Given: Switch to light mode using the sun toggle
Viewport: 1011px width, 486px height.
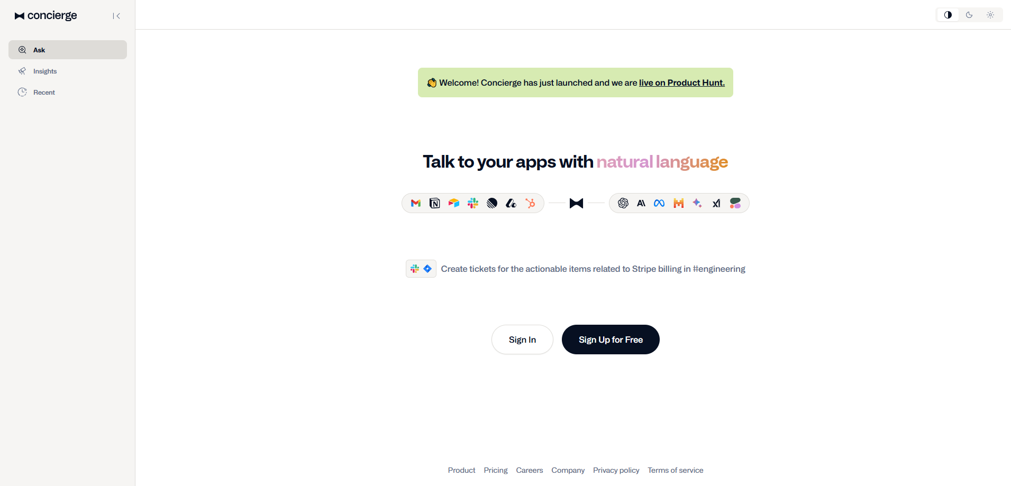Looking at the screenshot, I should [990, 15].
